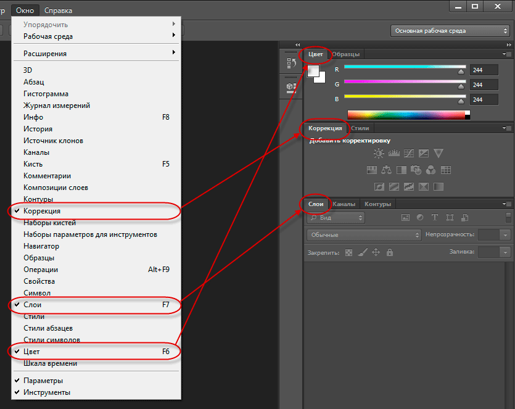Click the G value field showing 244
Viewport: 515px width, 409px height.
(x=484, y=85)
